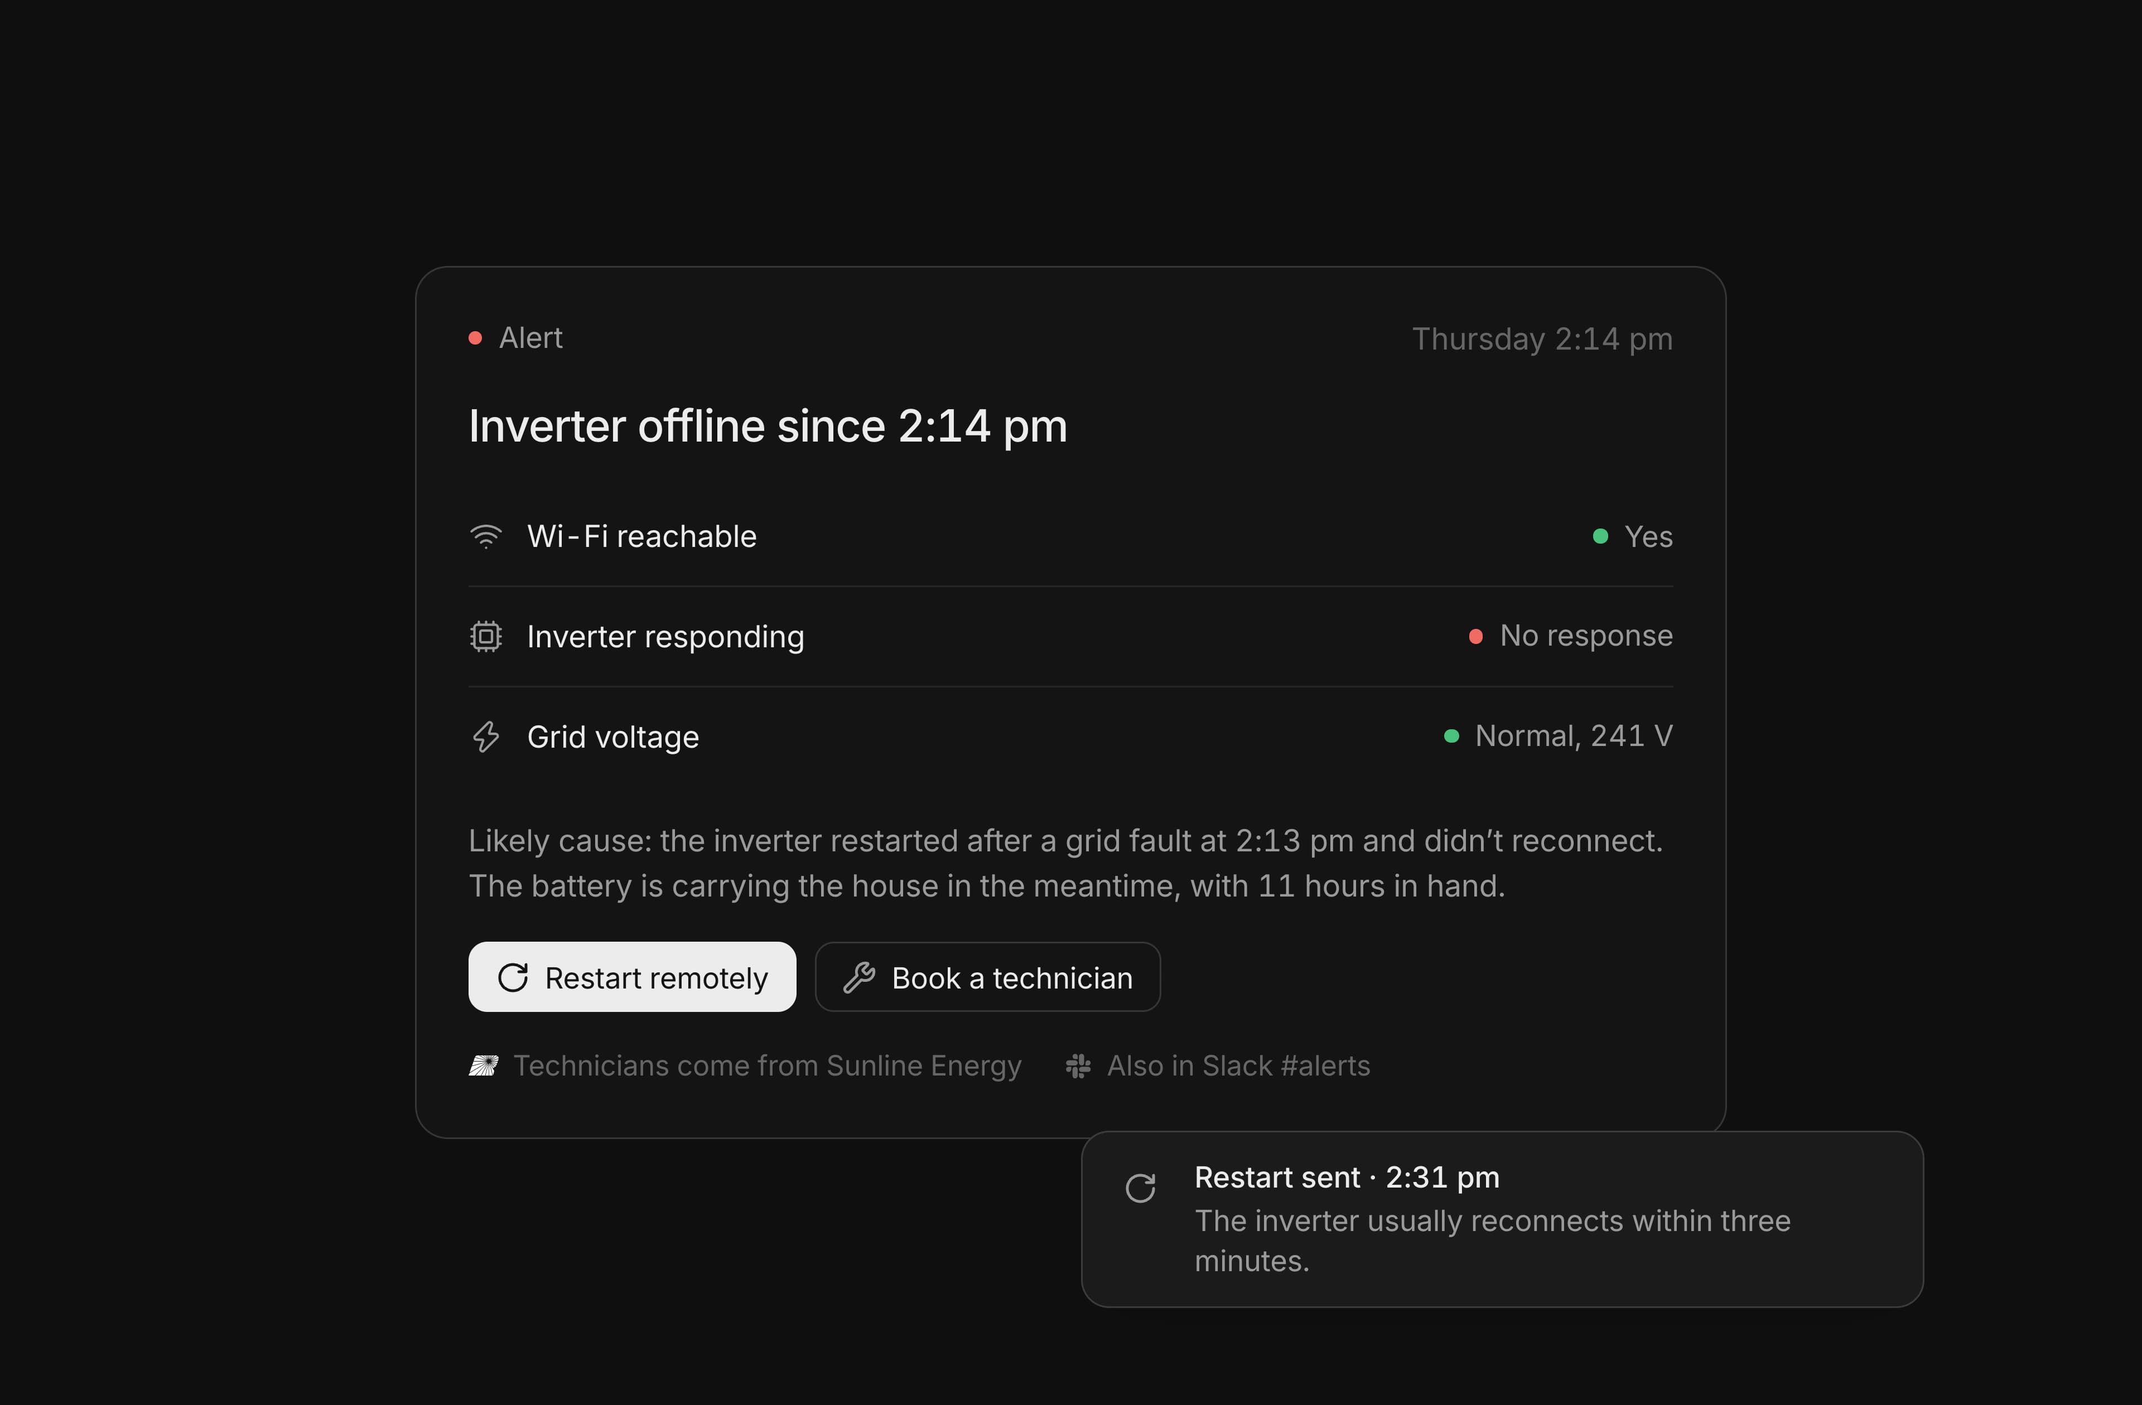Viewport: 2142px width, 1405px height.
Task: Select the Wi-Fi reachable row label
Action: (x=641, y=537)
